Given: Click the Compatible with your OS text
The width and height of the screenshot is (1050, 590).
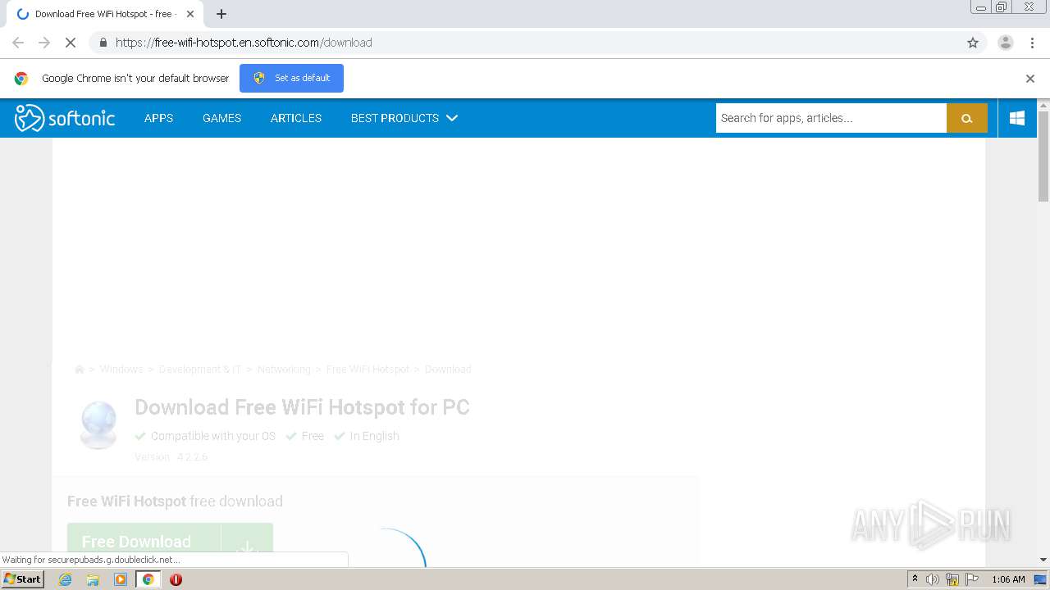Looking at the screenshot, I should [213, 436].
